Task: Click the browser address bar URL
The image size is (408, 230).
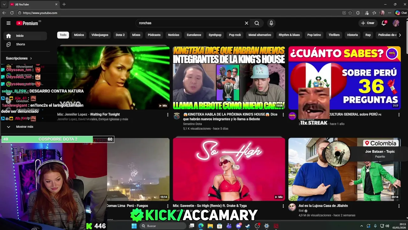Action: pos(40,13)
